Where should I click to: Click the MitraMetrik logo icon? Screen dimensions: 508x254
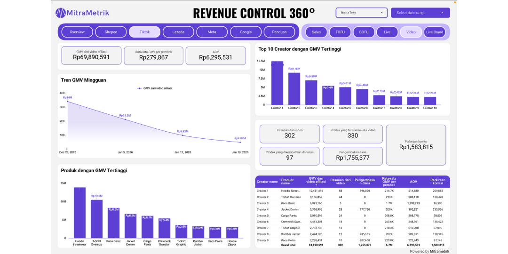(x=61, y=13)
